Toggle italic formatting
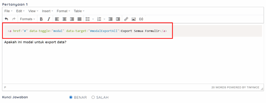This screenshot has height=103, width=266. click(x=49, y=19)
